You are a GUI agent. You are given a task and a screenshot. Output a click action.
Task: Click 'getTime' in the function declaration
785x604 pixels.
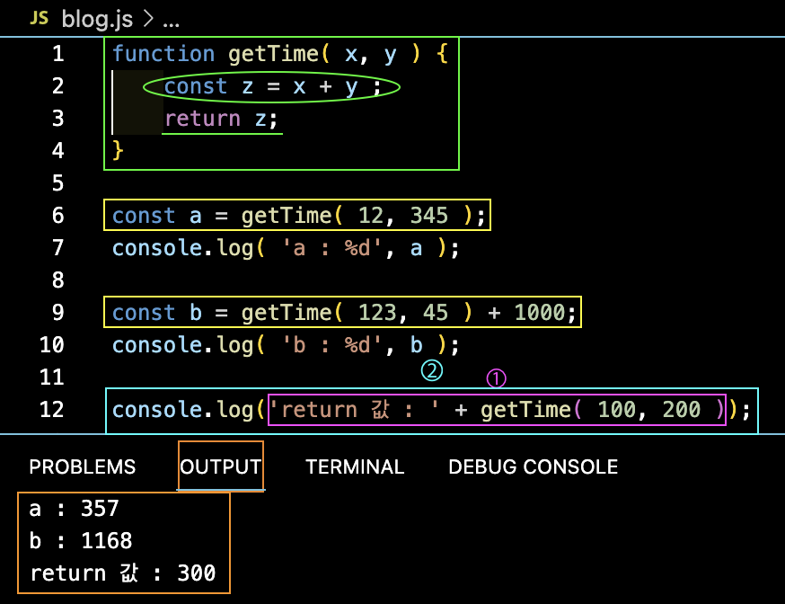273,55
